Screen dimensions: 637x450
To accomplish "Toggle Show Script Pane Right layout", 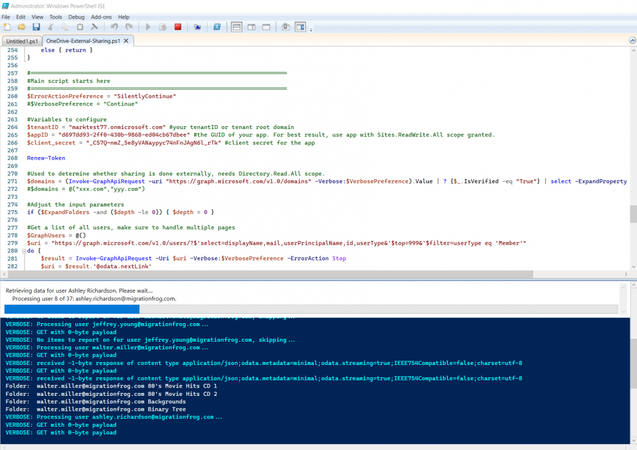I will (x=251, y=27).
